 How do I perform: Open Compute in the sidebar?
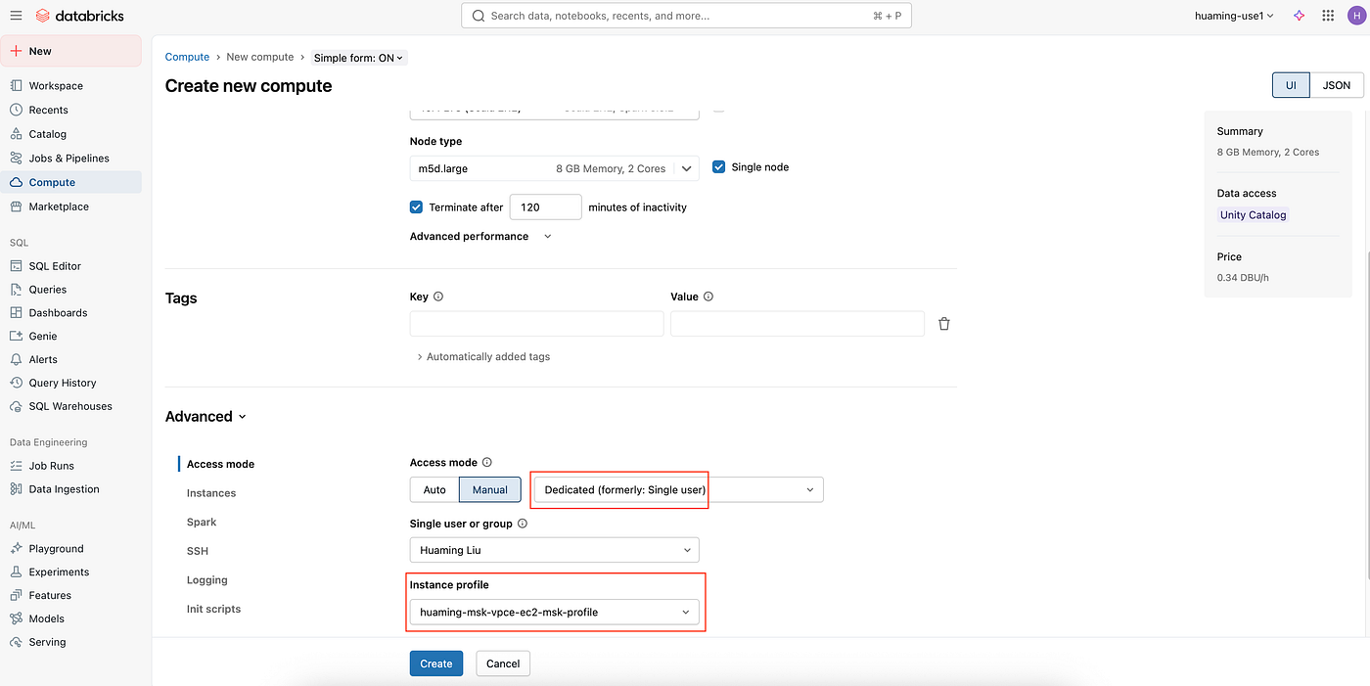[72, 182]
